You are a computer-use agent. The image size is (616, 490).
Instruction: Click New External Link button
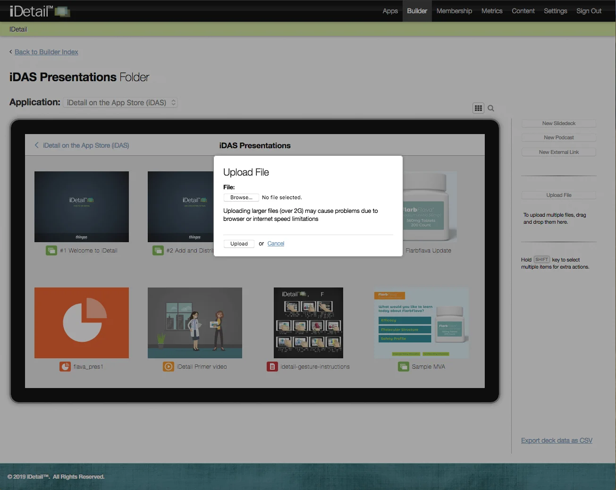pos(559,152)
